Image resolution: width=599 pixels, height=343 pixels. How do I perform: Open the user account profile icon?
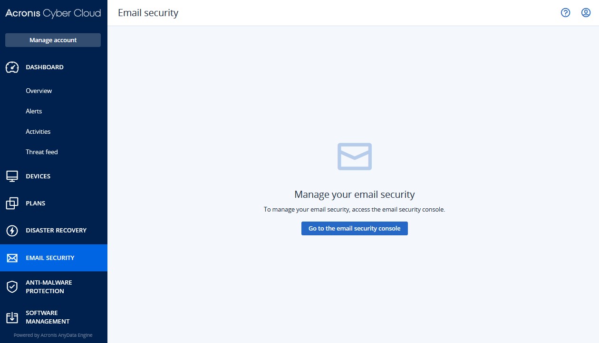coord(586,13)
